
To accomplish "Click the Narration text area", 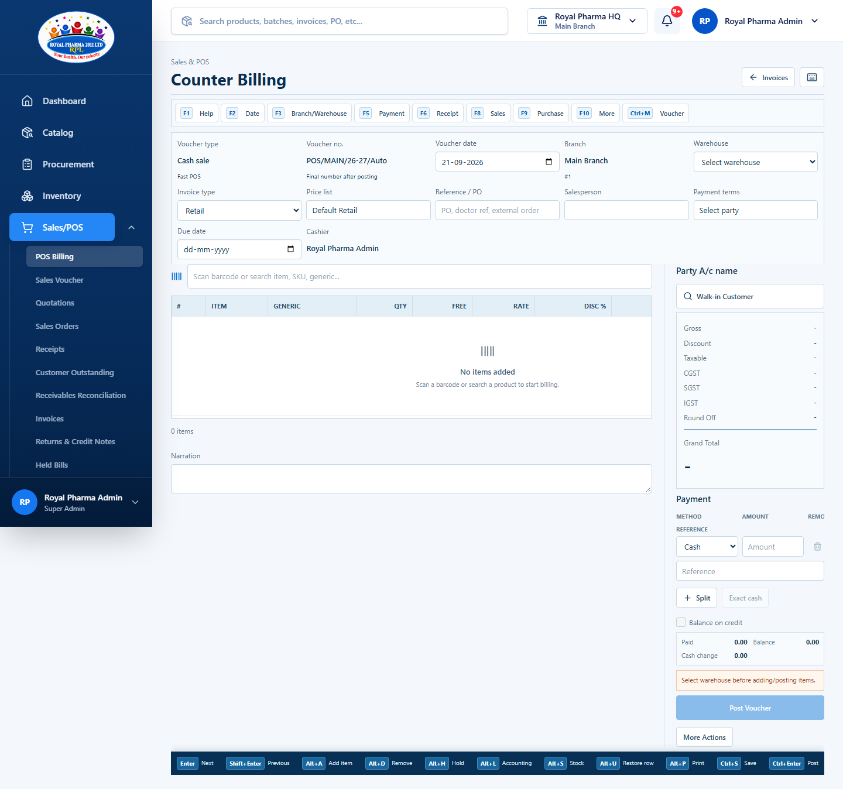I will (412, 479).
